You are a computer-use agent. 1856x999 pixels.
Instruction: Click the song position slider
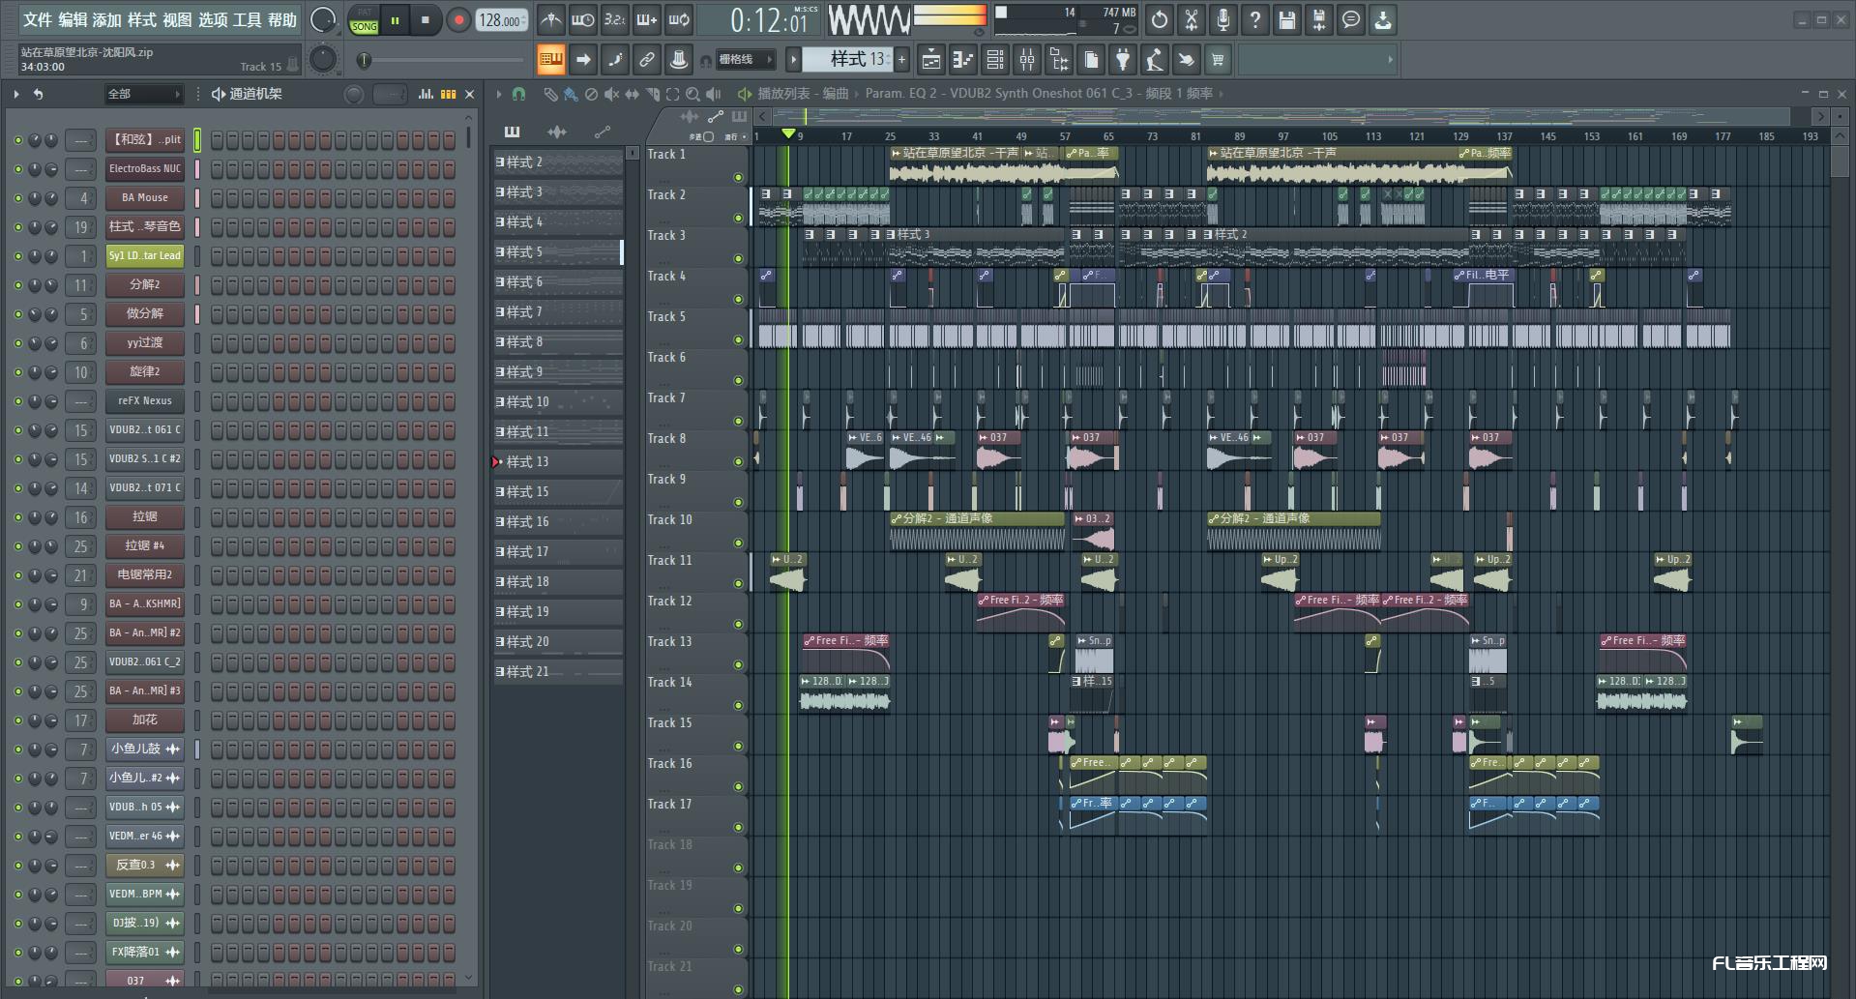[x=440, y=60]
